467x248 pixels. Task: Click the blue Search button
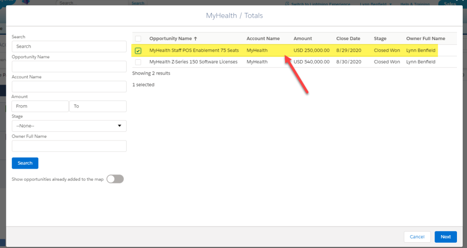(x=25, y=163)
